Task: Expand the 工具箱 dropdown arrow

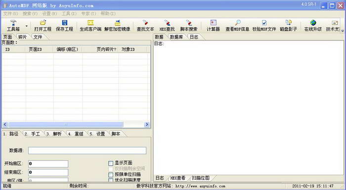Action: [x=27, y=26]
